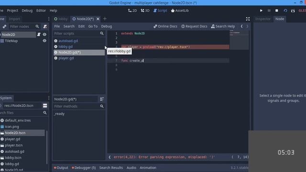Click the clapperboard icon beside GLES

tap(293, 11)
